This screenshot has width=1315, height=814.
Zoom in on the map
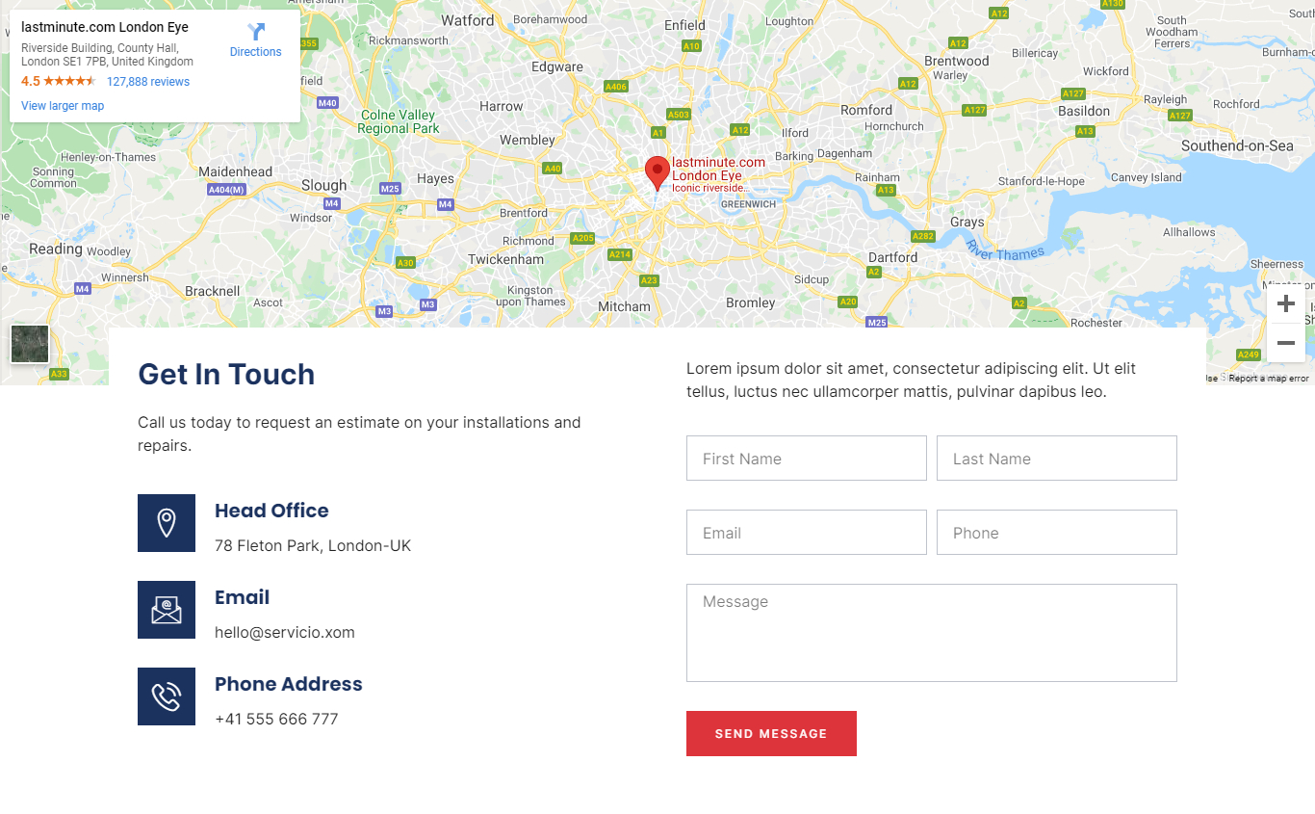[1286, 304]
